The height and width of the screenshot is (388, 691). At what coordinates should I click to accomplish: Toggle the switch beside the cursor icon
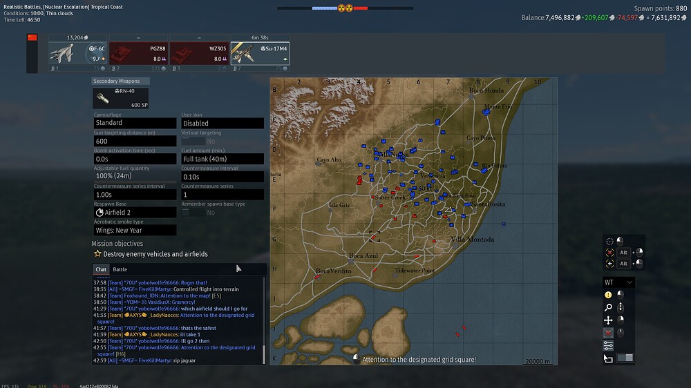coord(625,358)
